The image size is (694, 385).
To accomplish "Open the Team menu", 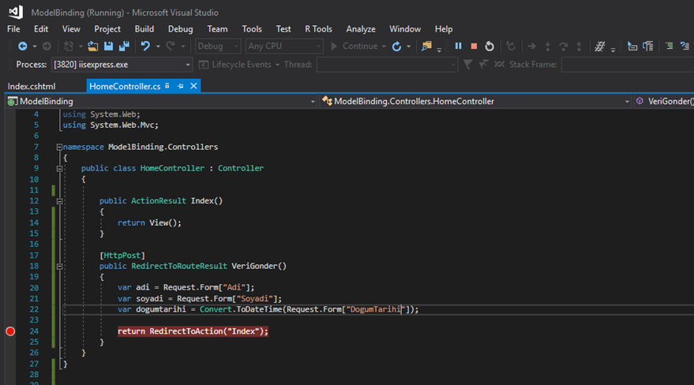I will 217,28.
